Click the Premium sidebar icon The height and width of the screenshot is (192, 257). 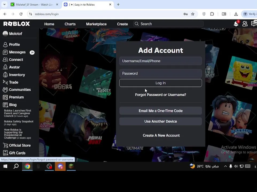coord(5,97)
